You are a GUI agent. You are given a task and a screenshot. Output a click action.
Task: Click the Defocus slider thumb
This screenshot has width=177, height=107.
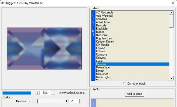[36, 101]
